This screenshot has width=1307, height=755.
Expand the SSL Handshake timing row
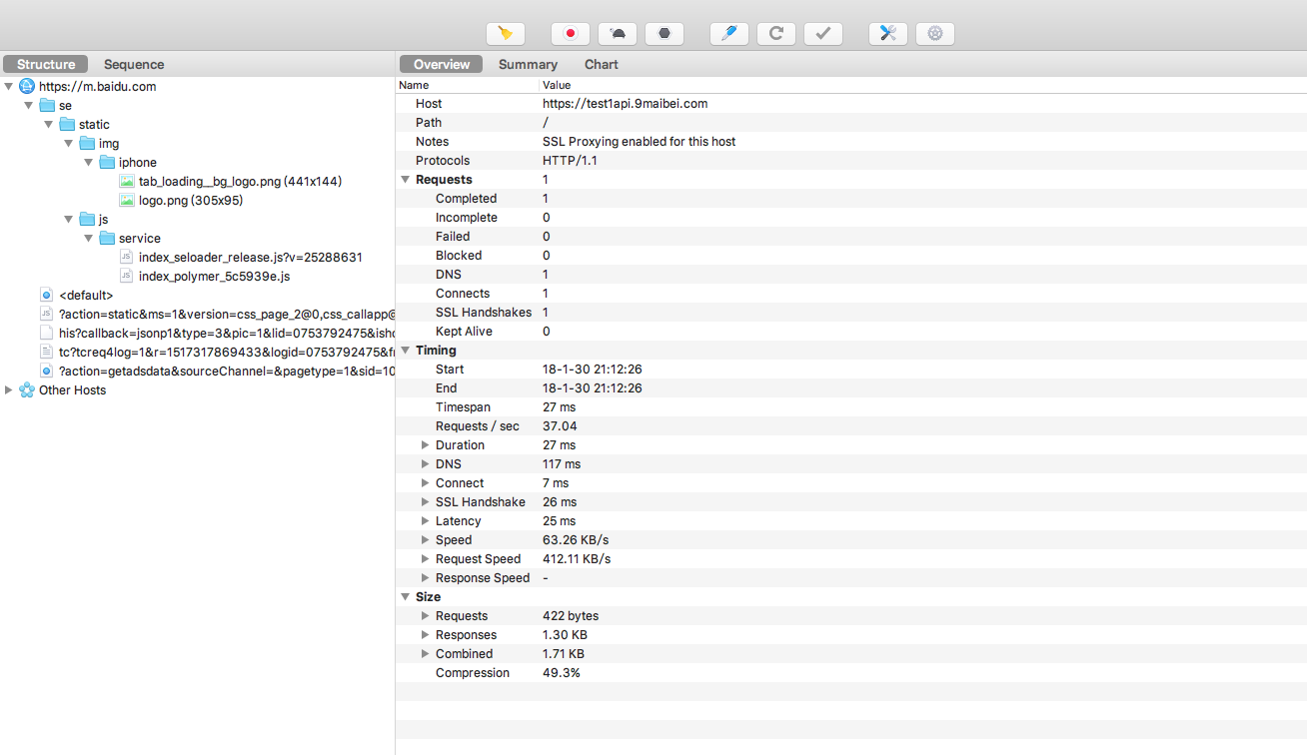[426, 502]
